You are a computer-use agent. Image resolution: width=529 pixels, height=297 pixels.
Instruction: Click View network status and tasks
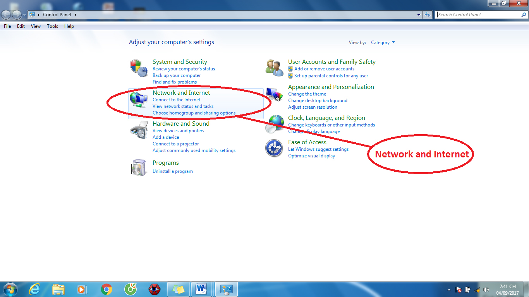[x=183, y=106]
